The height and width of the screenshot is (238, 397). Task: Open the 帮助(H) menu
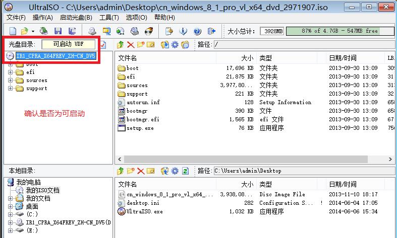[164, 18]
